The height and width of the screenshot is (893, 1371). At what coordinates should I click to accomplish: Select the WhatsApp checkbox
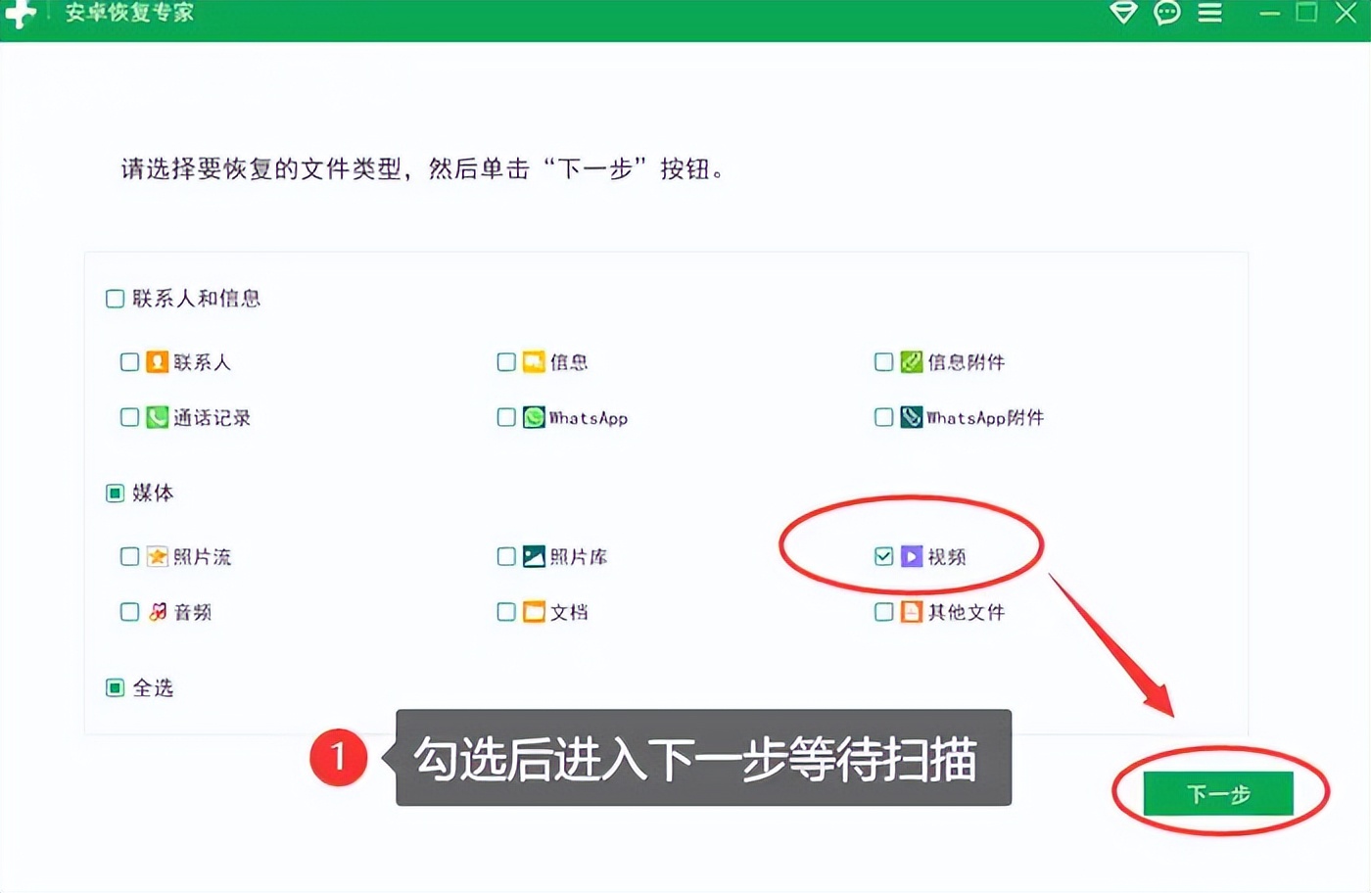coord(506,417)
